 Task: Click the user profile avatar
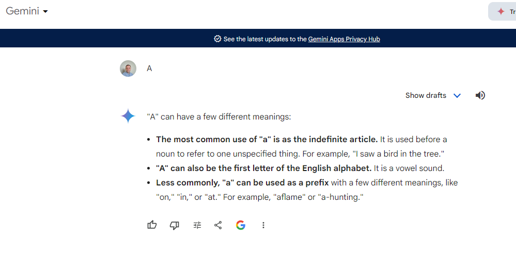[128, 69]
